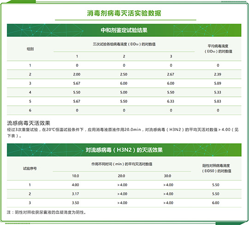Screen dimensions: 249x225
Task: Click the 10.0 minute column header
Action: [x=76, y=176]
